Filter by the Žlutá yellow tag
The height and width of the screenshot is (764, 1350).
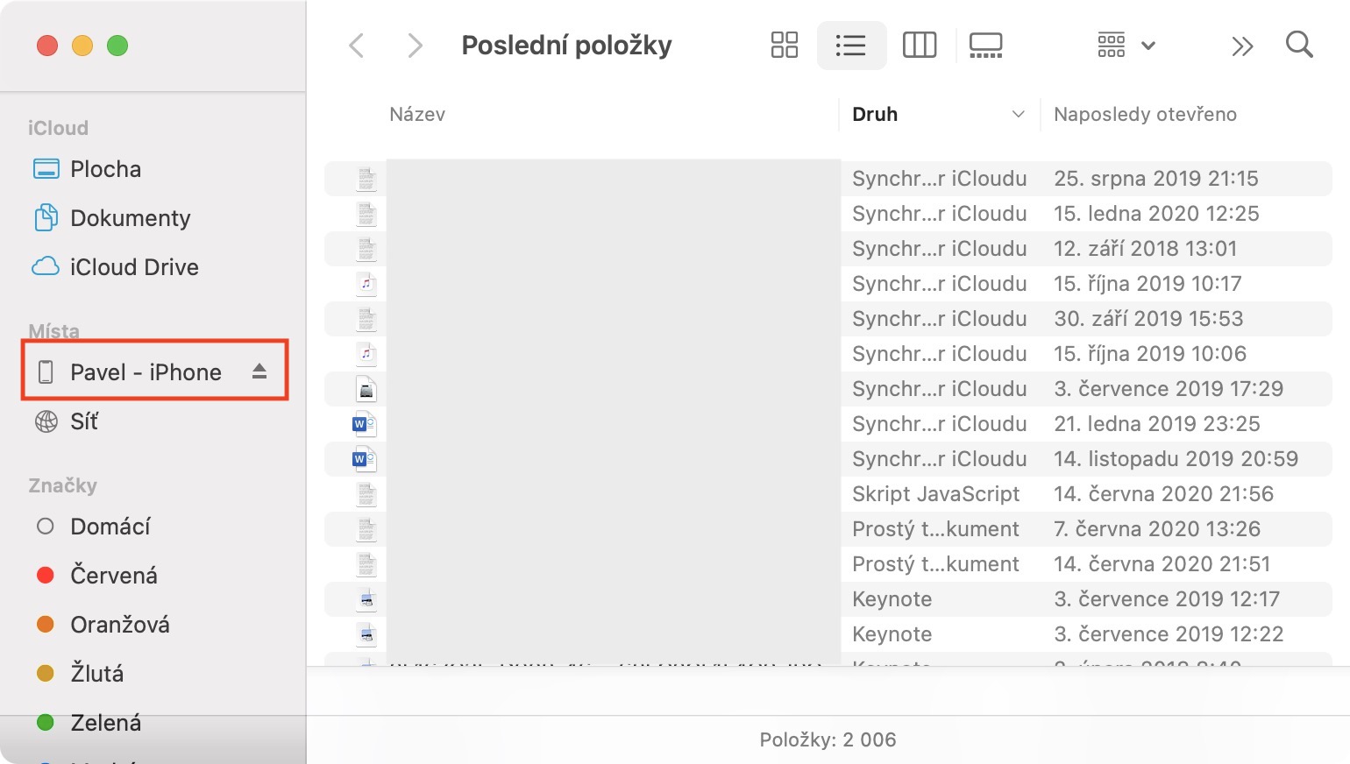click(x=96, y=674)
